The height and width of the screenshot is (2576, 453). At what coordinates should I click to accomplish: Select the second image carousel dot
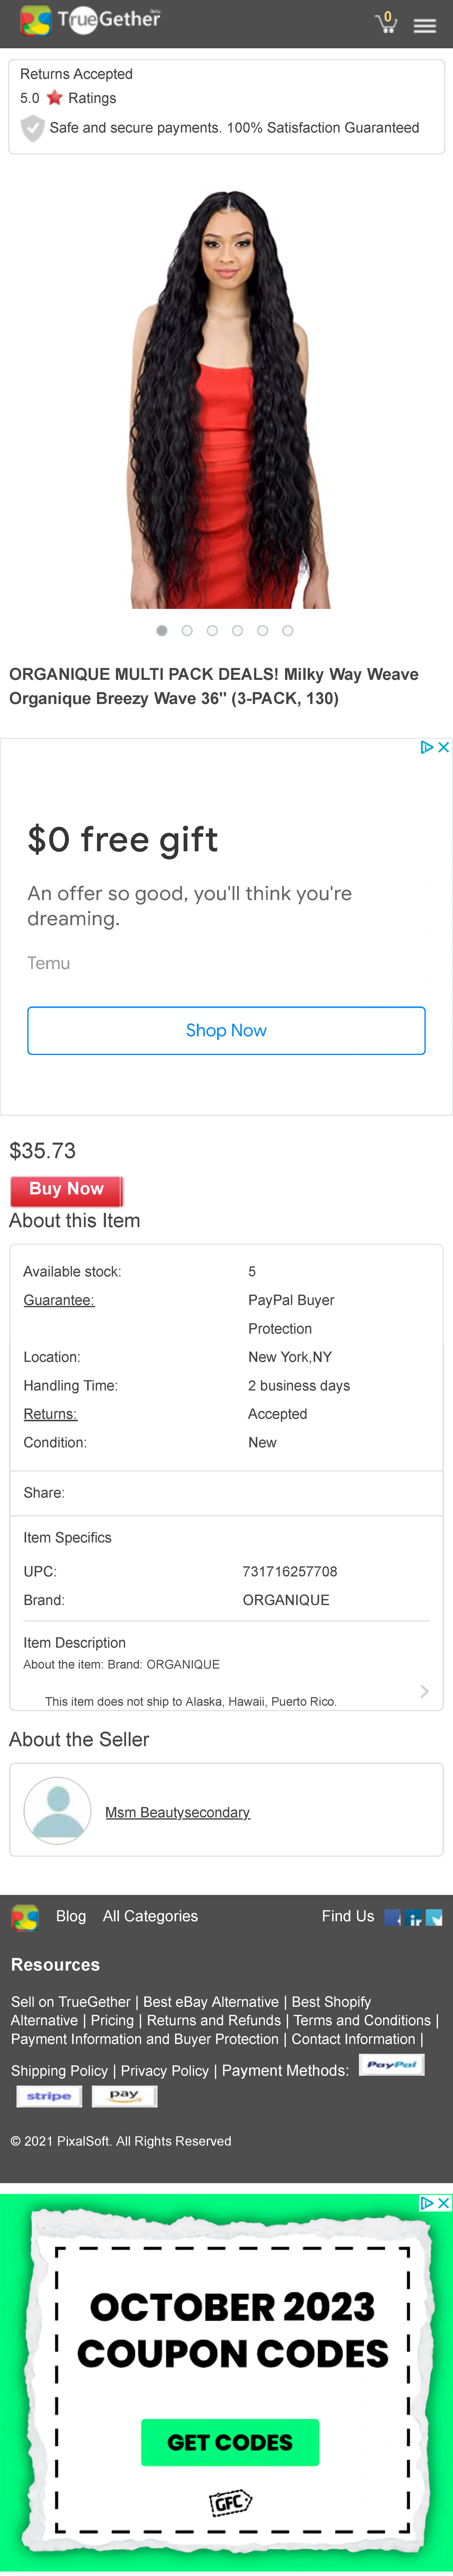[x=187, y=631]
